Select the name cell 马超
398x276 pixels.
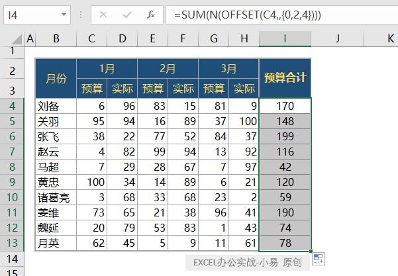pyautogui.click(x=56, y=167)
